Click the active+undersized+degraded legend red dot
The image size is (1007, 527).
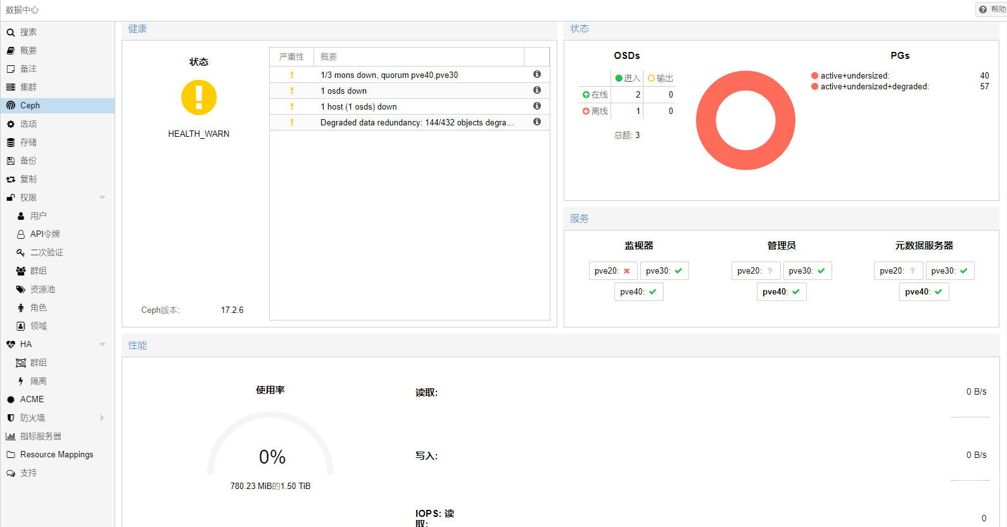[814, 86]
